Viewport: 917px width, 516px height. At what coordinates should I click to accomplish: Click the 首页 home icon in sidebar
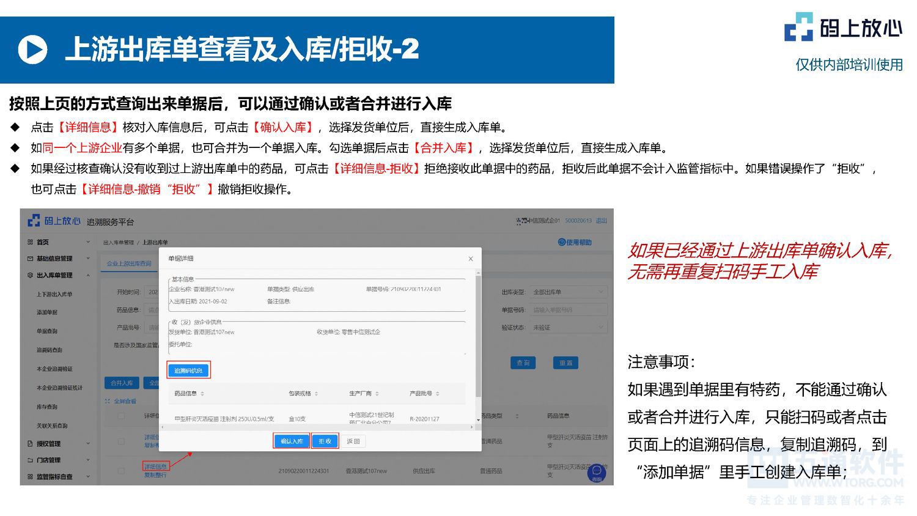pos(30,242)
